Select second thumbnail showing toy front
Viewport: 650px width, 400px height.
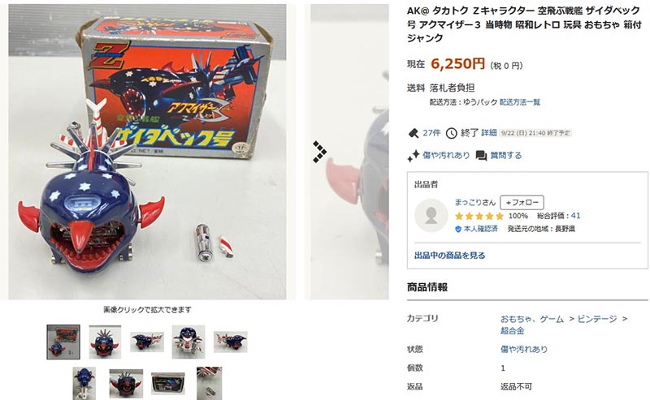105,342
